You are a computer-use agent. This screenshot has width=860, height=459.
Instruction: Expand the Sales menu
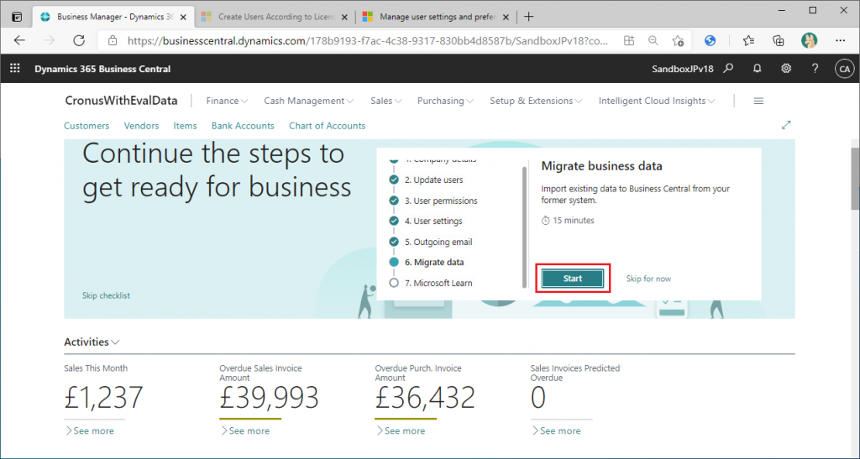[386, 101]
